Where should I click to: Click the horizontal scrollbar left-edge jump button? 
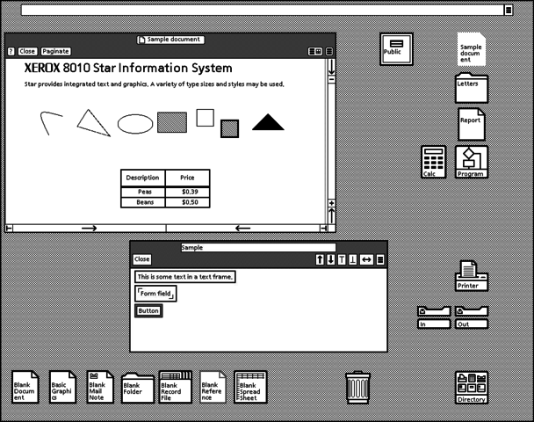[x=9, y=229]
